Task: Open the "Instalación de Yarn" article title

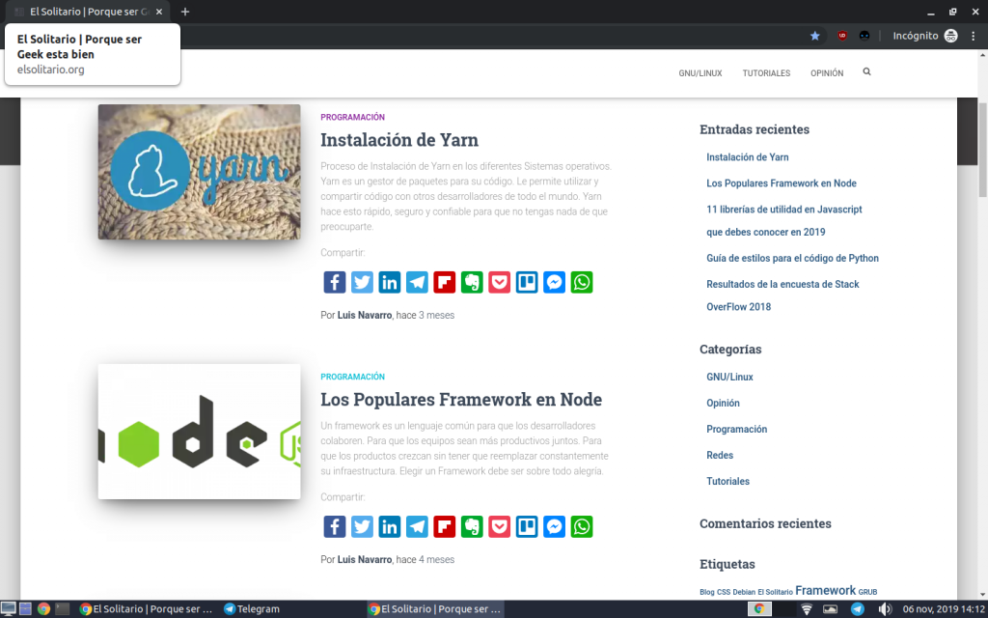Action: pyautogui.click(x=399, y=140)
